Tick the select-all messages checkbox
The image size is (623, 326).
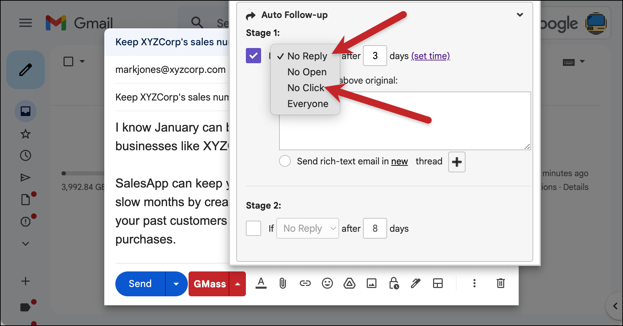68,61
